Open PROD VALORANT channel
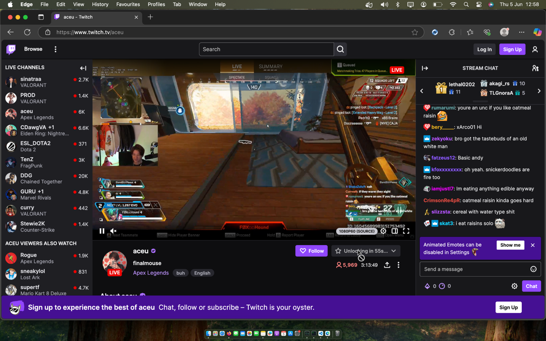546x341 pixels. (x=46, y=98)
